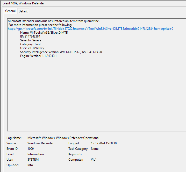Click the Log Name value field
Image resolution: width=186 pixels, height=172 pixels.
[63, 138]
